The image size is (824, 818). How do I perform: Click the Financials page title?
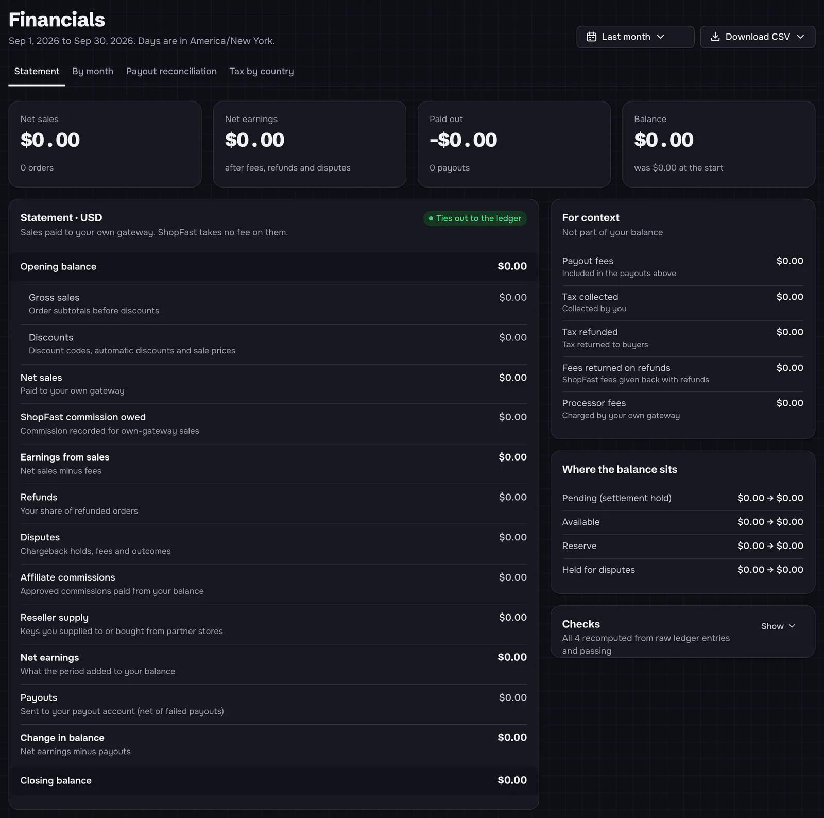(57, 20)
